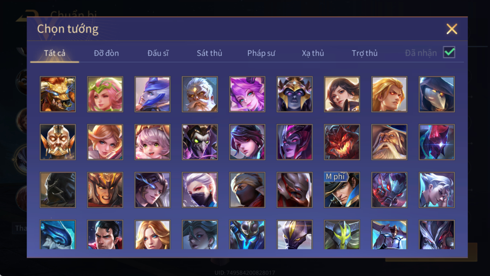Pick the blonde long-haired male hero
Image resolution: width=490 pixels, height=276 pixels.
point(389,94)
